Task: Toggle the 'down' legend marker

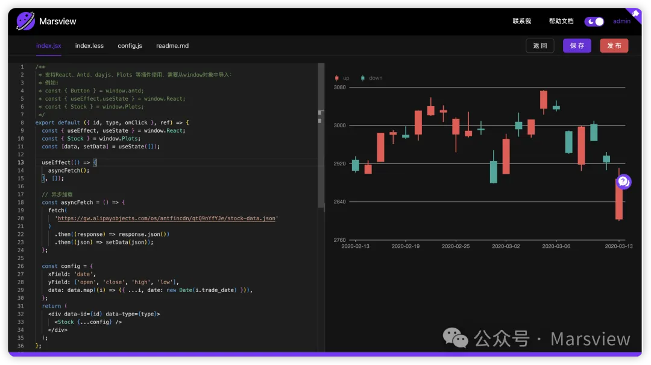Action: [362, 78]
